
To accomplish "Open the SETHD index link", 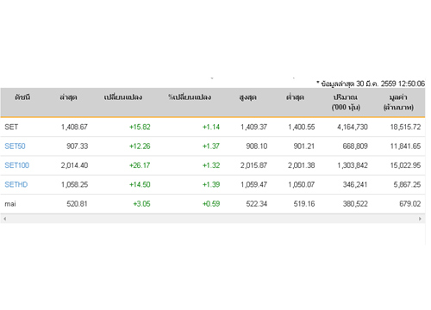I will [x=16, y=184].
